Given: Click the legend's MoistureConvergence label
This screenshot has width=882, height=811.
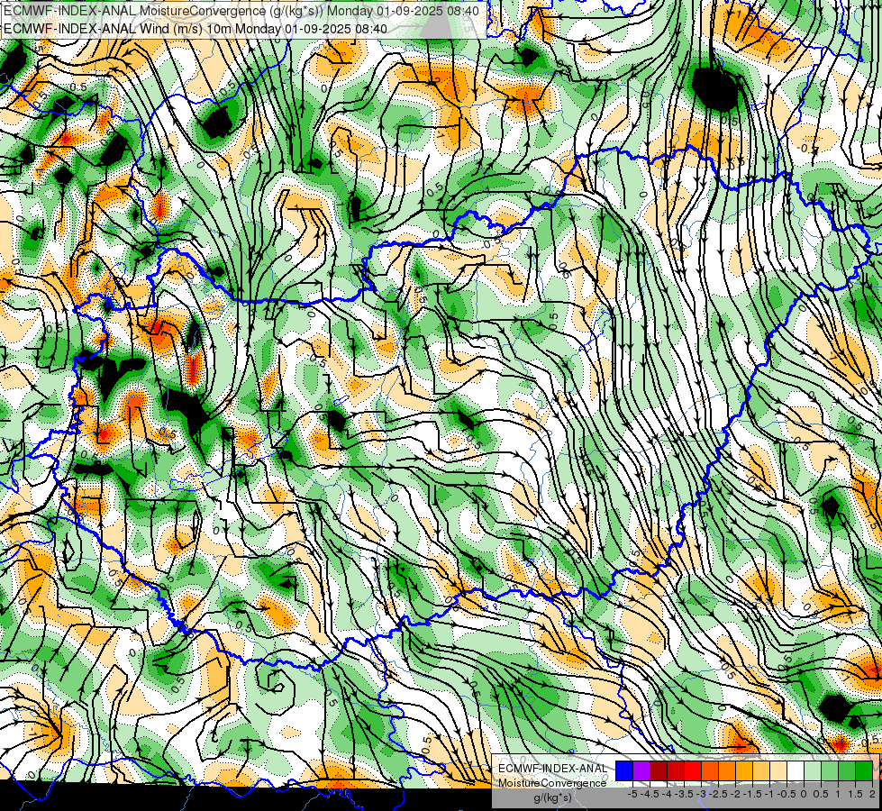Looking at the screenshot, I should tap(552, 783).
